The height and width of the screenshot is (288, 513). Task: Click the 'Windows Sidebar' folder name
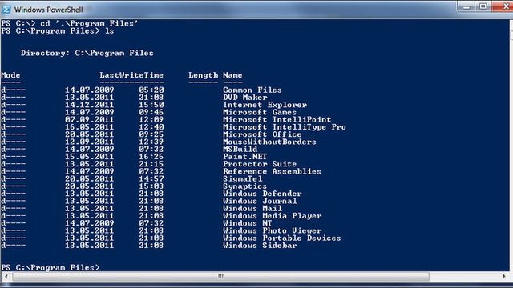pyautogui.click(x=260, y=246)
